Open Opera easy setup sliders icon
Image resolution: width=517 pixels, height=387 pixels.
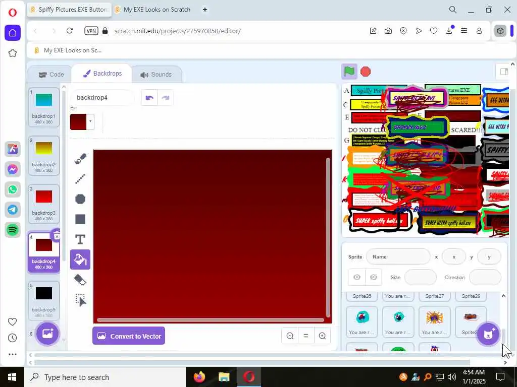pos(464,31)
